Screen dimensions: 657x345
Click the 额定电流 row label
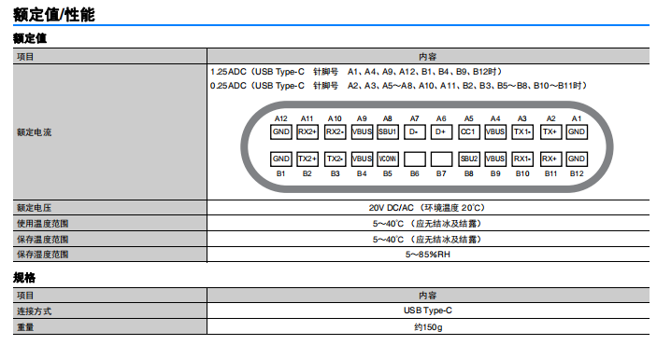(x=34, y=132)
